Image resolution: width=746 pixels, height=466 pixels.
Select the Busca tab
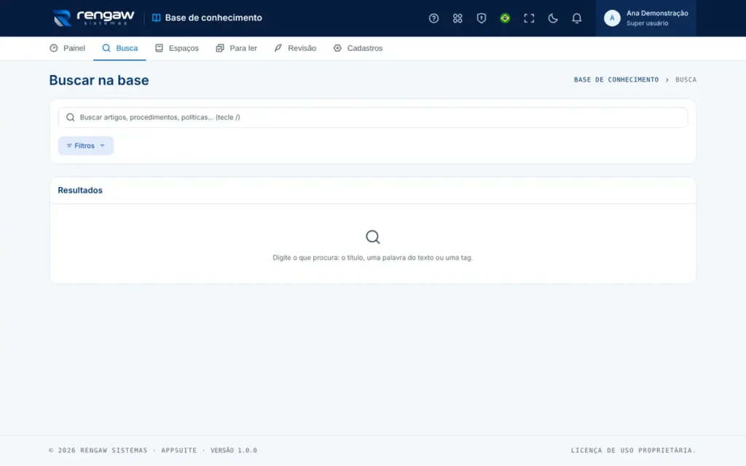coord(119,48)
